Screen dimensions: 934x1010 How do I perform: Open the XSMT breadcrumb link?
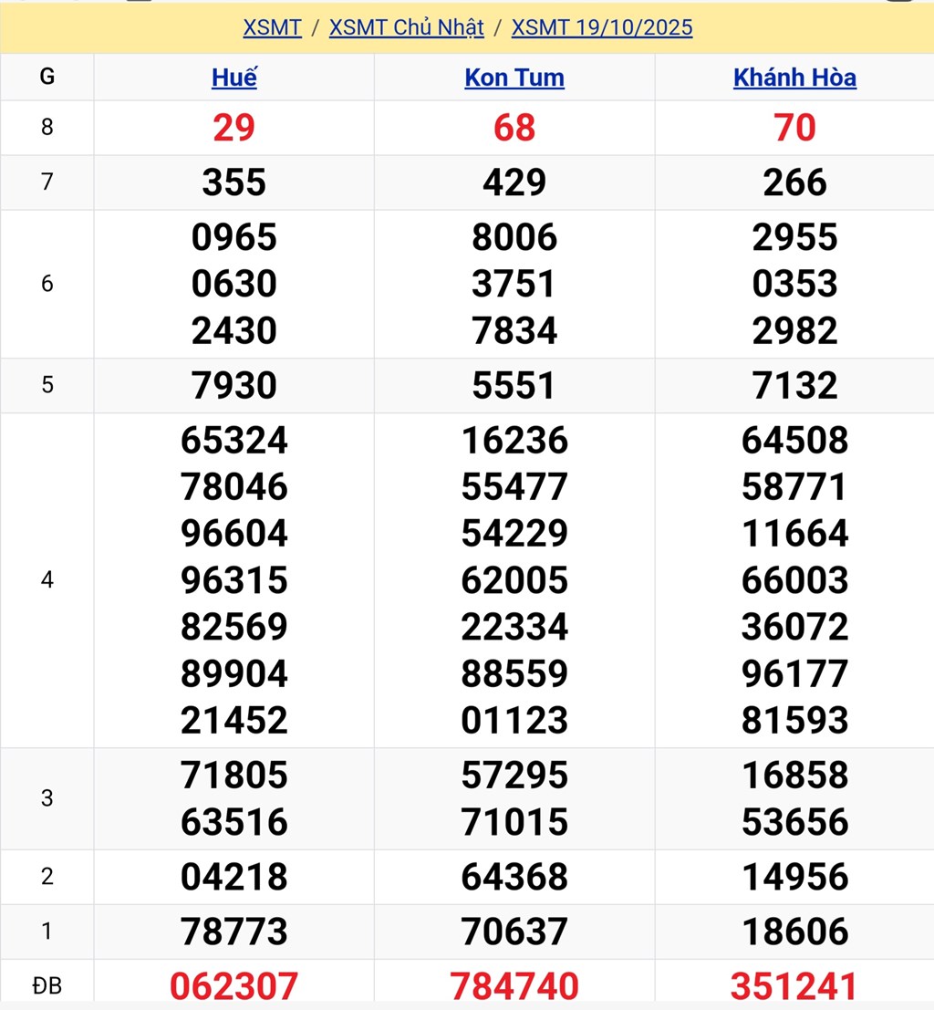(x=272, y=27)
